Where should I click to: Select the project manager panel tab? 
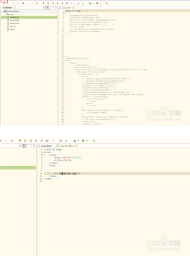click(7, 8)
